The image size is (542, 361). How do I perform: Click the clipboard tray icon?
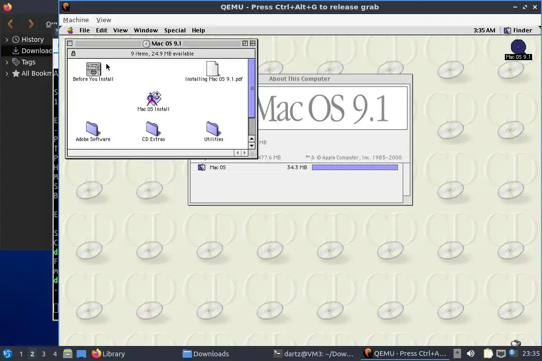pos(488,353)
